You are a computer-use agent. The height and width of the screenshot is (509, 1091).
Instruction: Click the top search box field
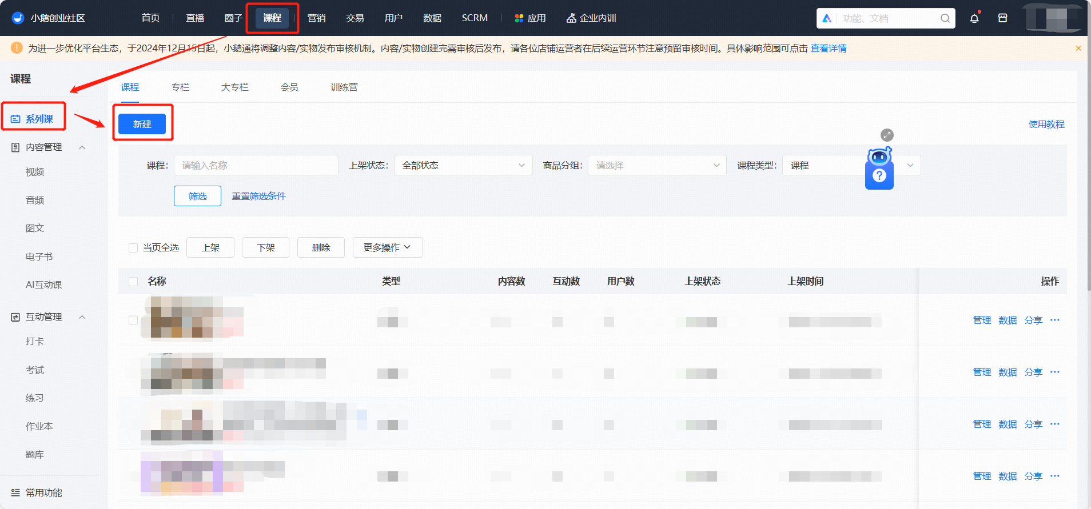point(886,18)
